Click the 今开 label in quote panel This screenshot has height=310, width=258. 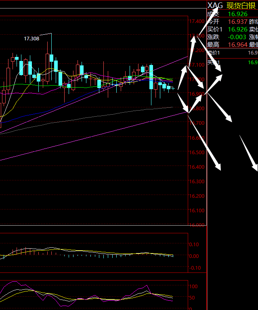213,21
